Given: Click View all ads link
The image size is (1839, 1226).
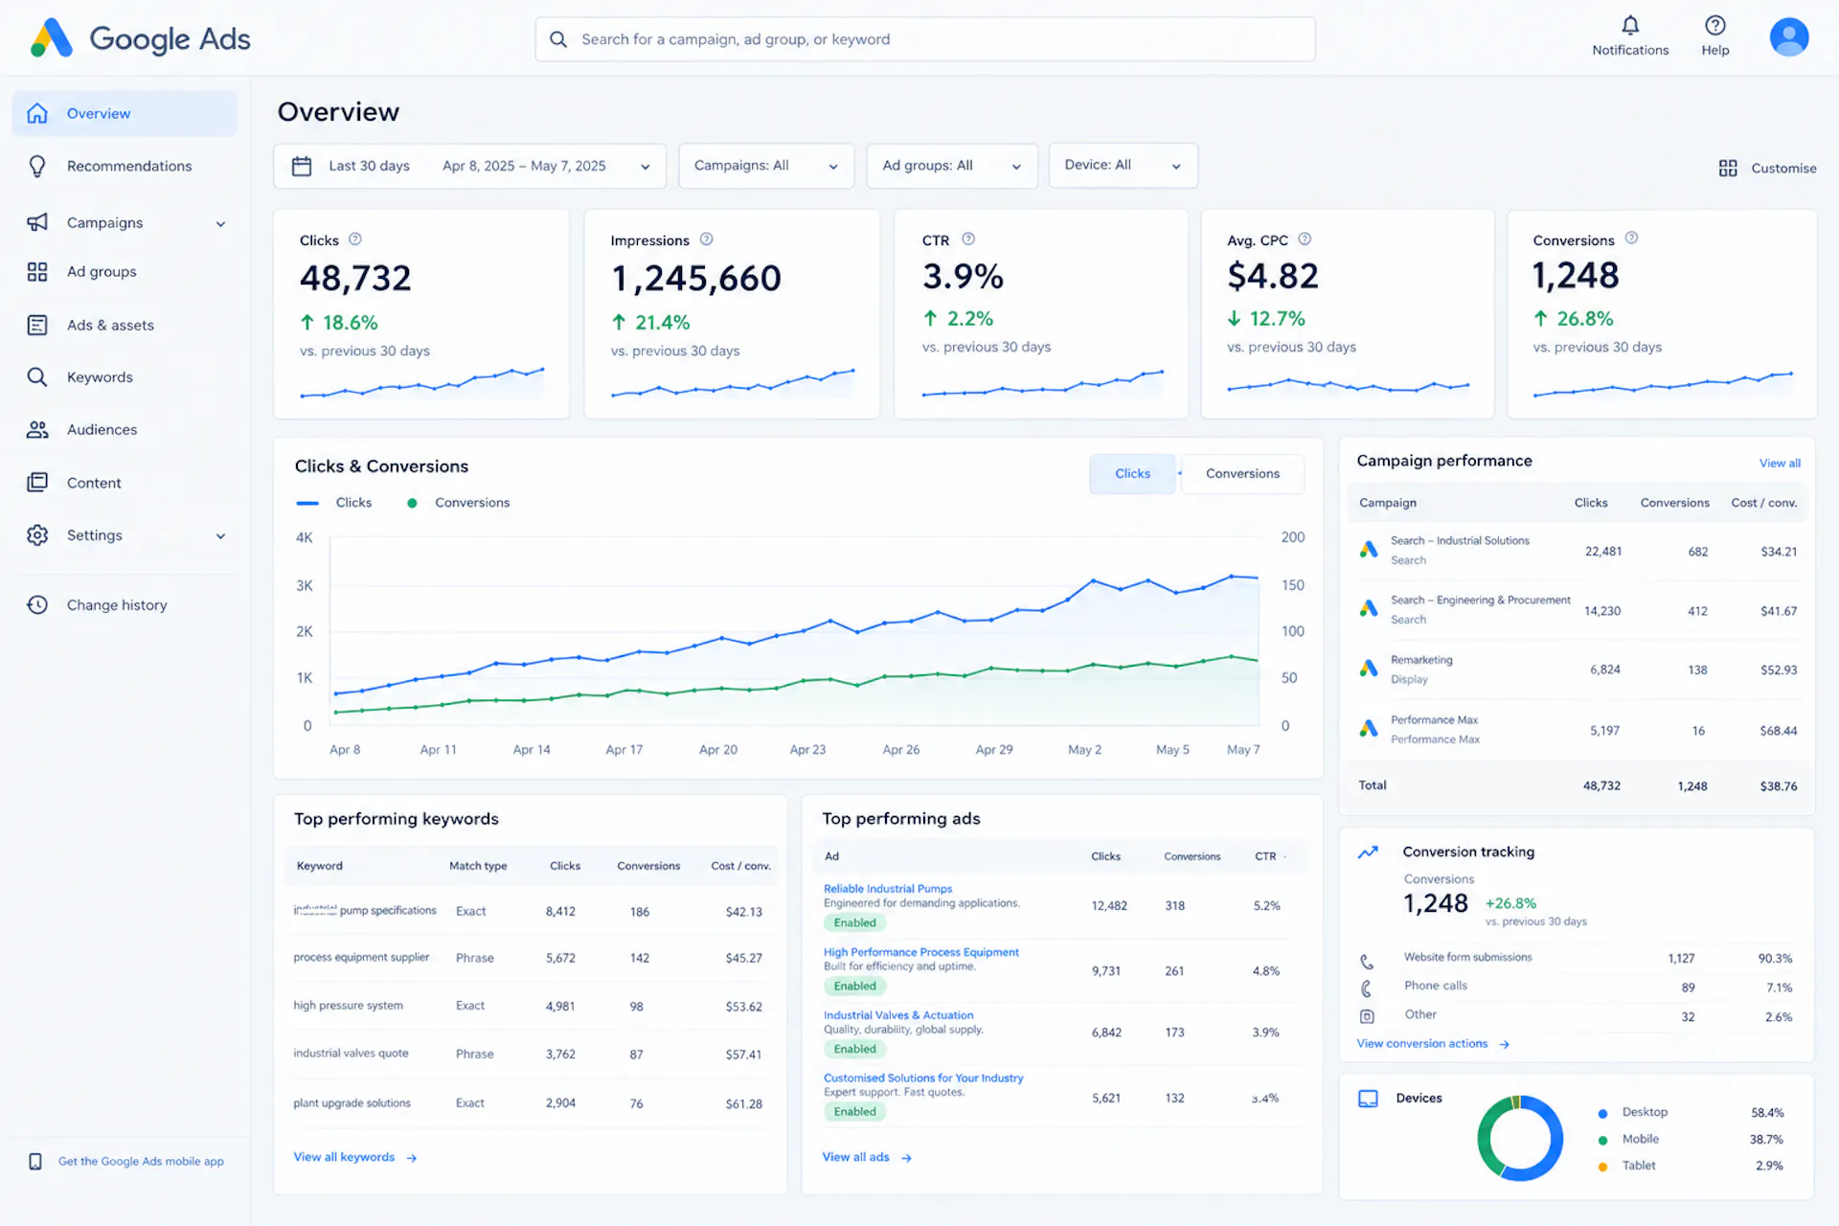Looking at the screenshot, I should pos(867,1157).
